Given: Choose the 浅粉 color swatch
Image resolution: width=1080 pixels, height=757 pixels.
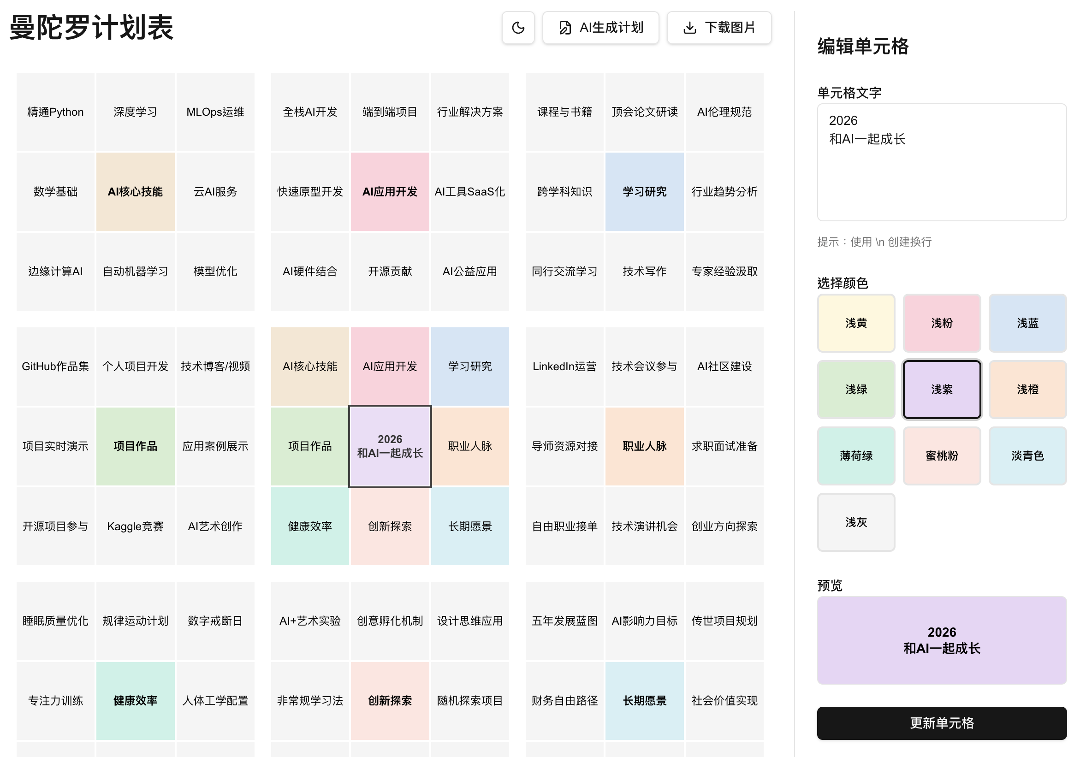Looking at the screenshot, I should (x=941, y=323).
